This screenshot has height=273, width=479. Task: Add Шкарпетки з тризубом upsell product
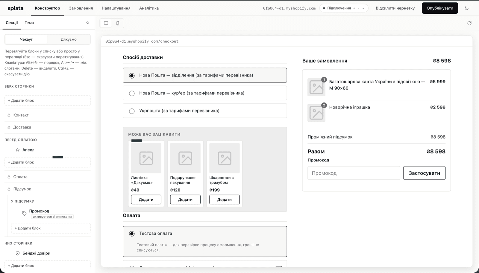coord(224,200)
